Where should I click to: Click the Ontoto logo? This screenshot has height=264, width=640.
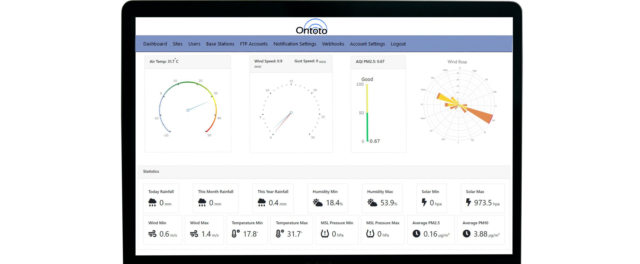coord(311,27)
